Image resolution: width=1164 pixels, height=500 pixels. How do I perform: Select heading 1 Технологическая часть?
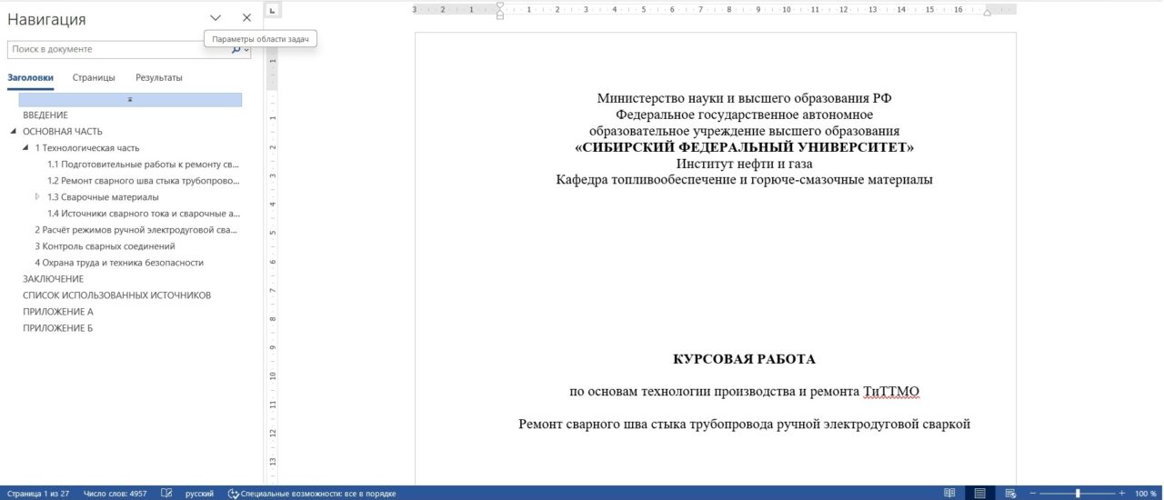pyautogui.click(x=87, y=148)
